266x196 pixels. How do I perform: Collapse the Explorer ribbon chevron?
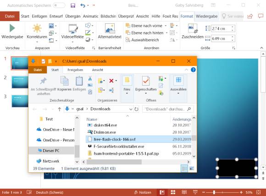[186, 70]
